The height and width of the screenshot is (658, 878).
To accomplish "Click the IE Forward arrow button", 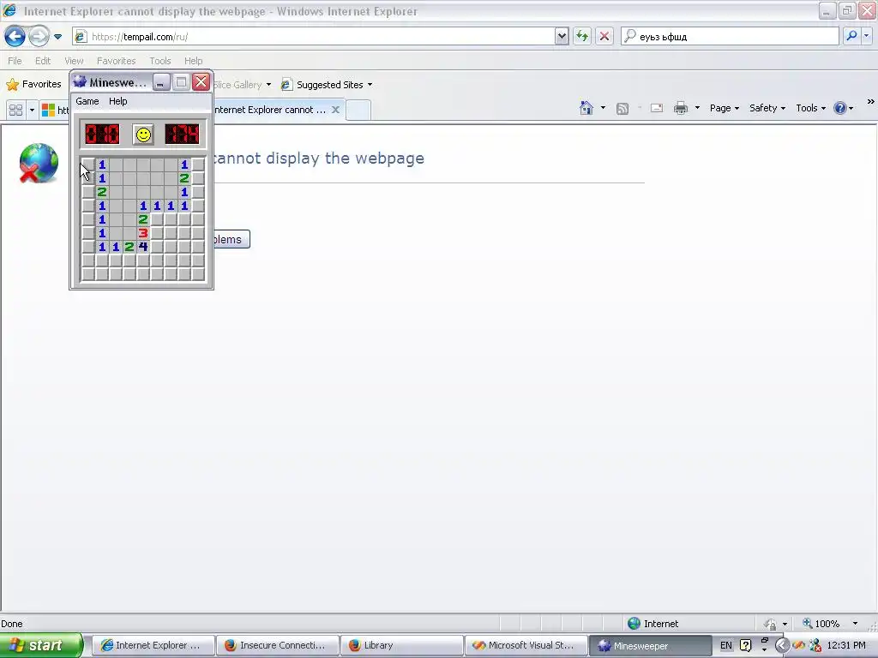I will (x=39, y=37).
